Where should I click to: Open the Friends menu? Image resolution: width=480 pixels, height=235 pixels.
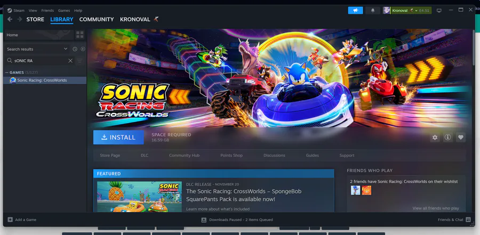click(x=47, y=11)
